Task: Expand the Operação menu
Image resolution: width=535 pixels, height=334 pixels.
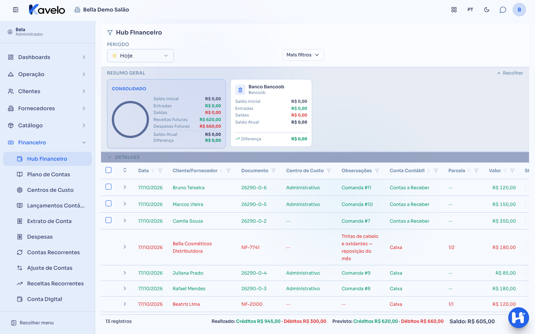Action: 48,74
